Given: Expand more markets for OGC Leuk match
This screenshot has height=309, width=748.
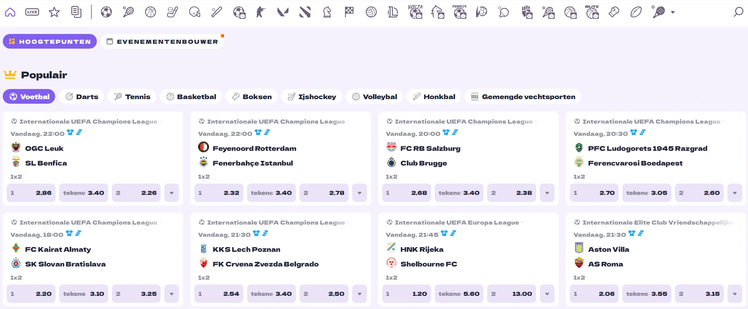Looking at the screenshot, I should click(x=172, y=193).
